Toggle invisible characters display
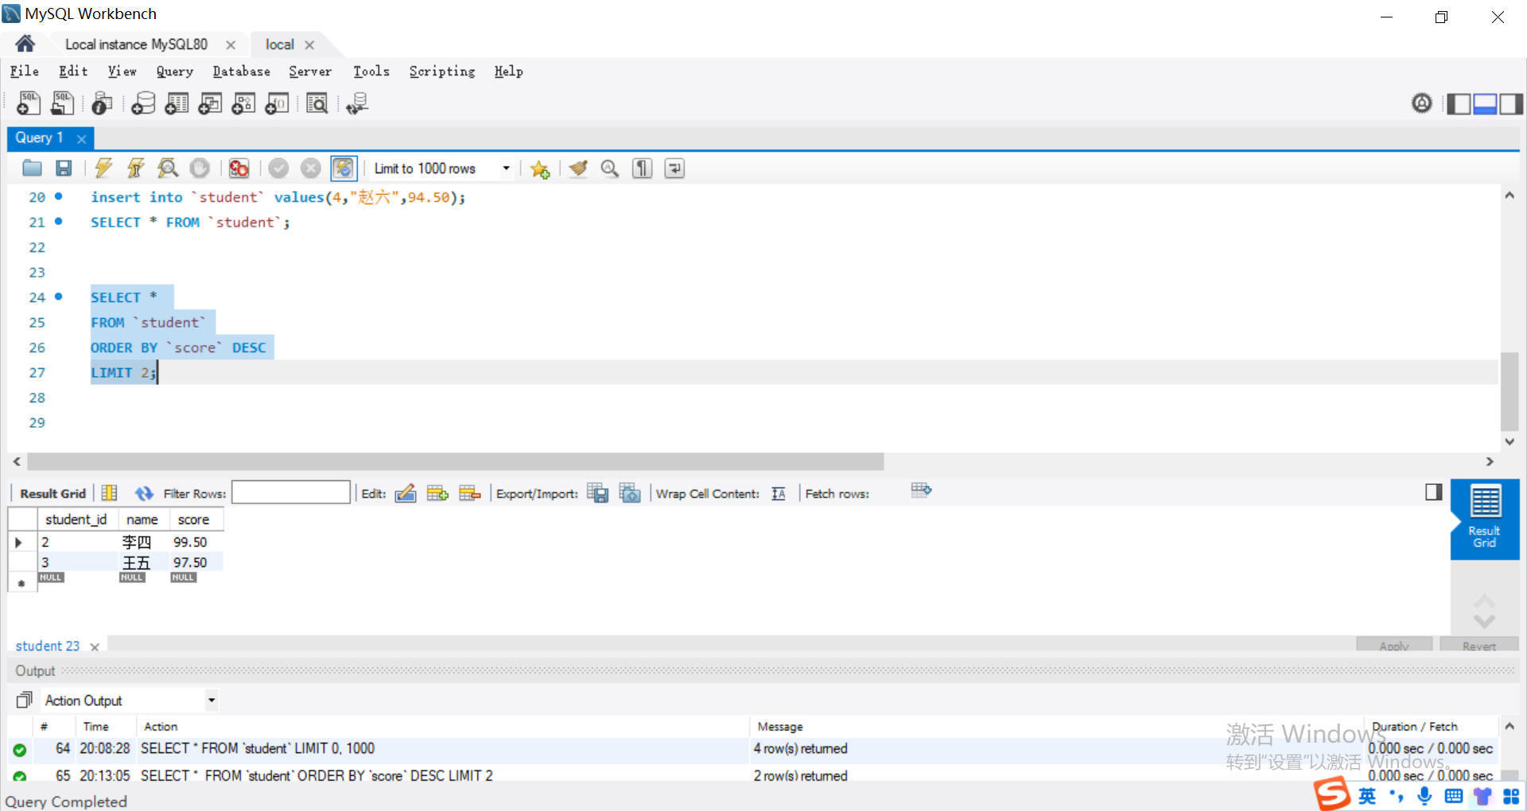This screenshot has height=811, width=1527. click(642, 168)
